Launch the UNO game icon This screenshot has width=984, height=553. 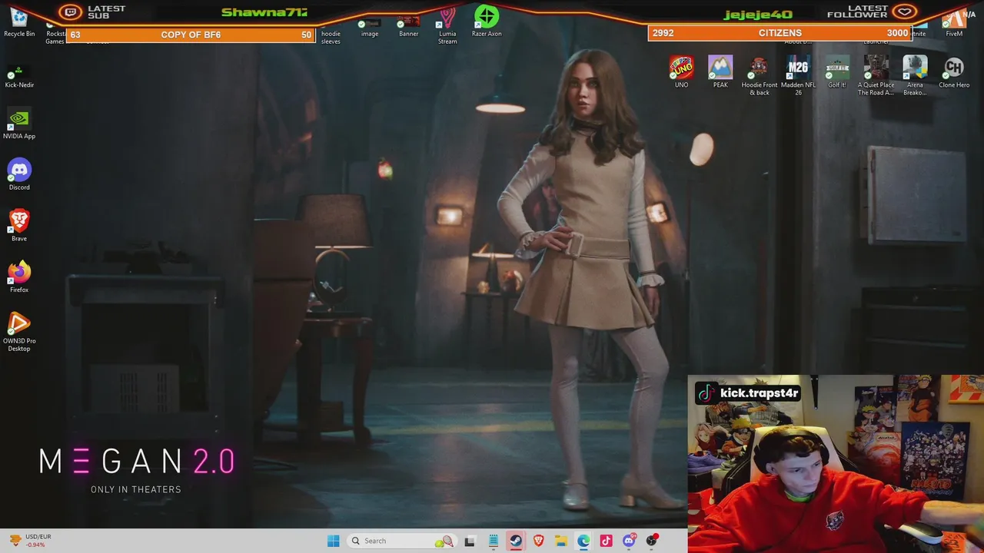(x=681, y=72)
